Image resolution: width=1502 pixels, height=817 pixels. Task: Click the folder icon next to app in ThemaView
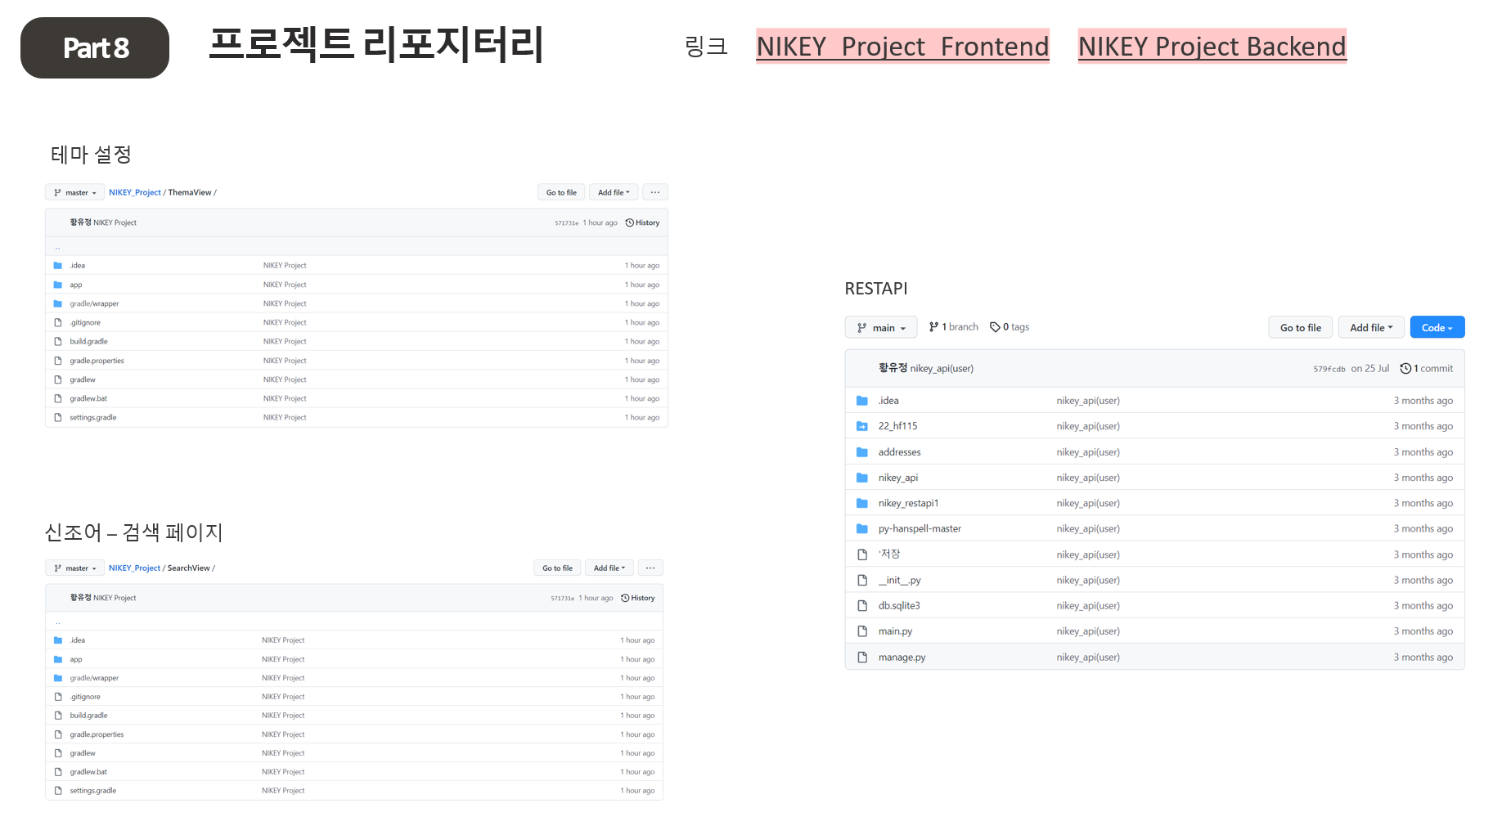(57, 284)
